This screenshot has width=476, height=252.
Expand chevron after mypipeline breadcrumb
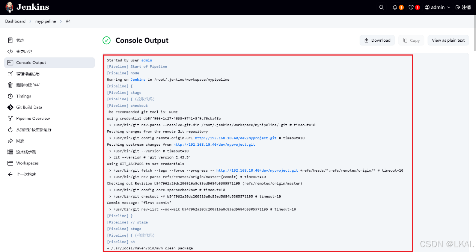pyautogui.click(x=61, y=21)
